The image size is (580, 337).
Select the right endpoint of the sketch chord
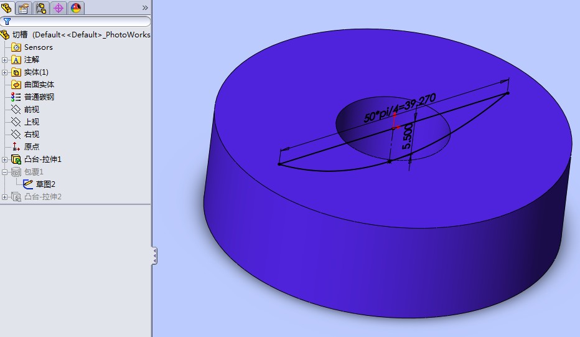[508, 93]
